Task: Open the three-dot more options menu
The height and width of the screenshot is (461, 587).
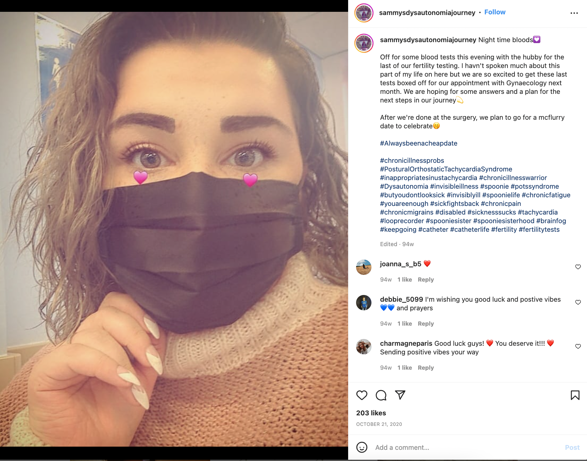Action: 574,13
